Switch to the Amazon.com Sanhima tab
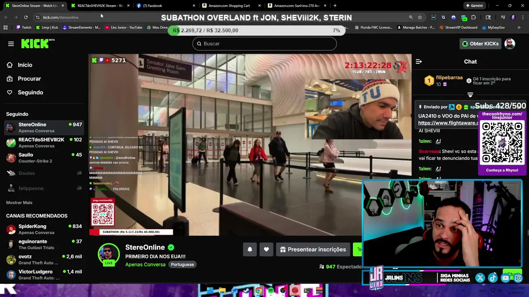The image size is (529, 297). (x=297, y=6)
